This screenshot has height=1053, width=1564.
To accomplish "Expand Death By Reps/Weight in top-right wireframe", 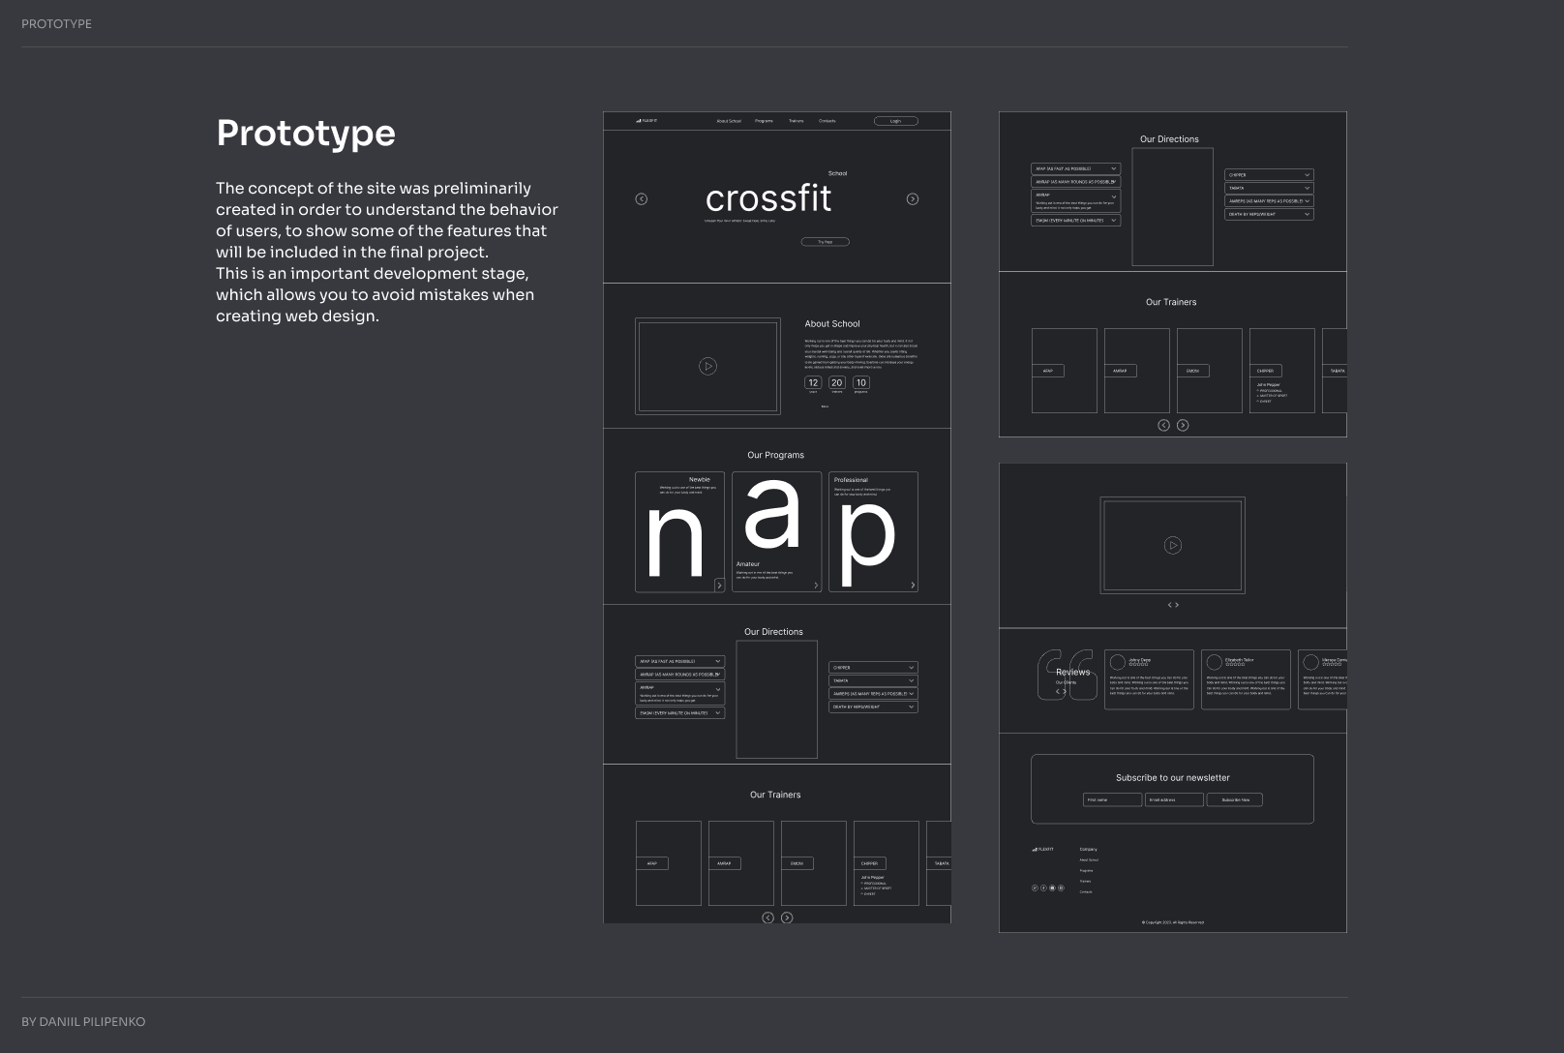I will [x=1269, y=214].
